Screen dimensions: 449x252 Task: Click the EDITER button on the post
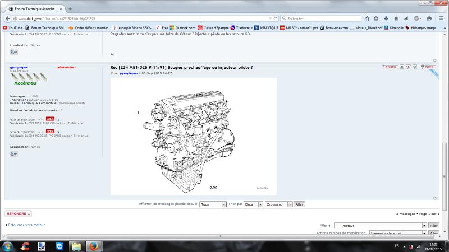click(x=390, y=67)
